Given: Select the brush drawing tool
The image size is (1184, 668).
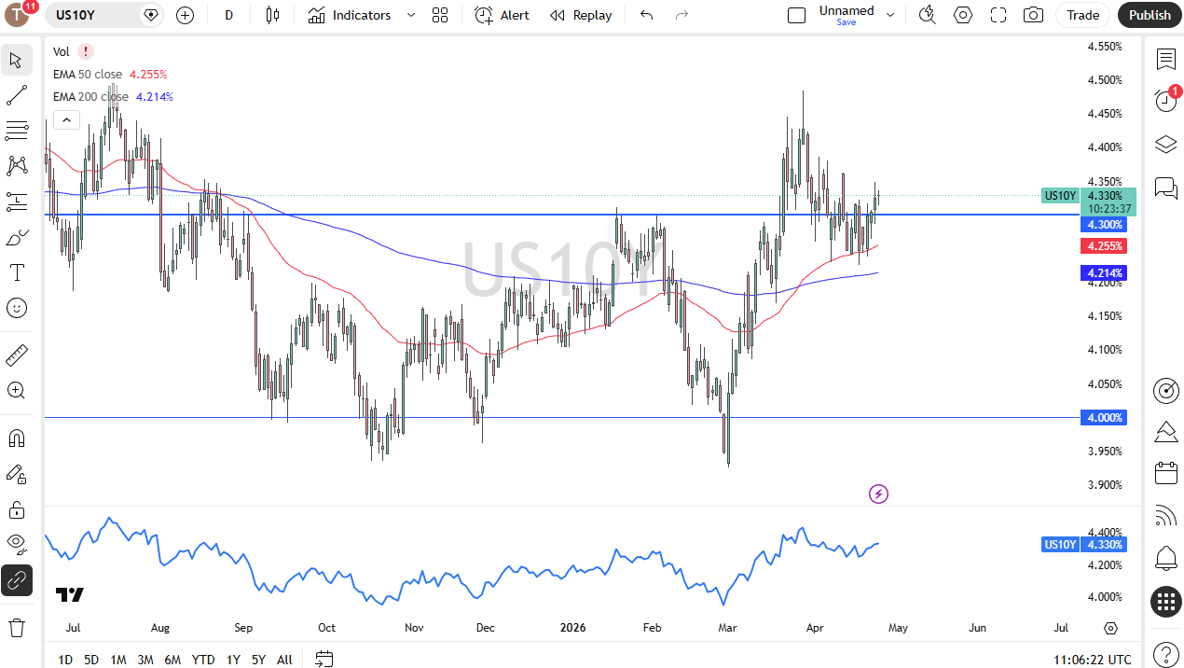Looking at the screenshot, I should (17, 239).
